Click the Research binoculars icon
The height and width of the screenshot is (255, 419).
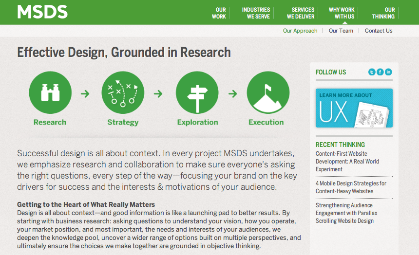50,92
